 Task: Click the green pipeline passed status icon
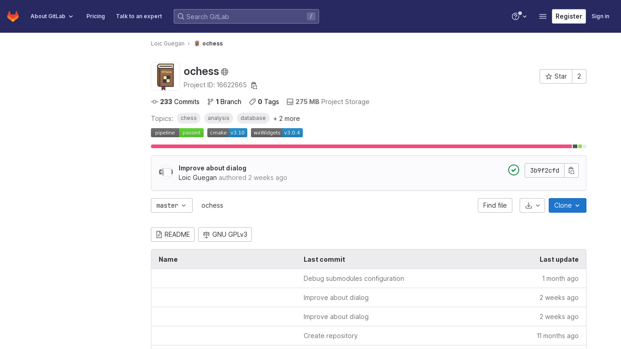[x=514, y=170]
